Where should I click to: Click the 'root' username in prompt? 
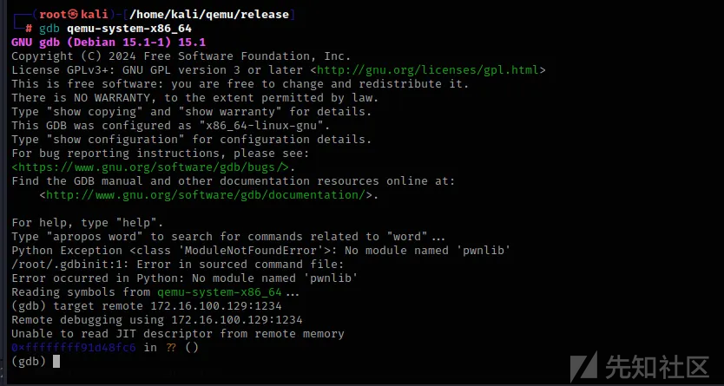53,15
